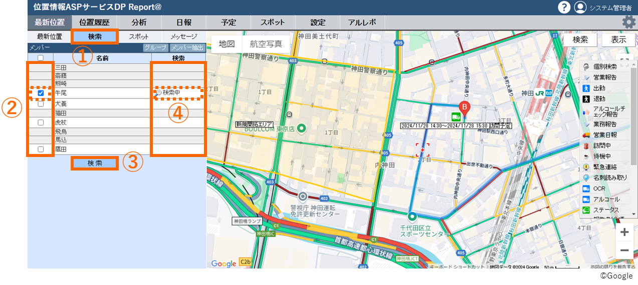This screenshot has height=285, width=638.
Task: Open the 日報 main tab
Action: [184, 22]
